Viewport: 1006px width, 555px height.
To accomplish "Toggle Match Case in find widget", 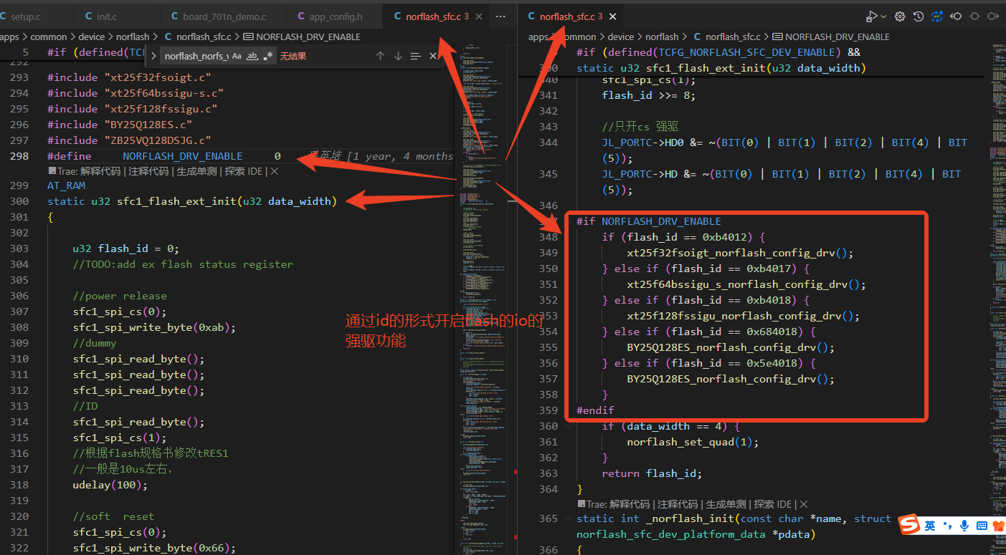I will pyautogui.click(x=237, y=56).
